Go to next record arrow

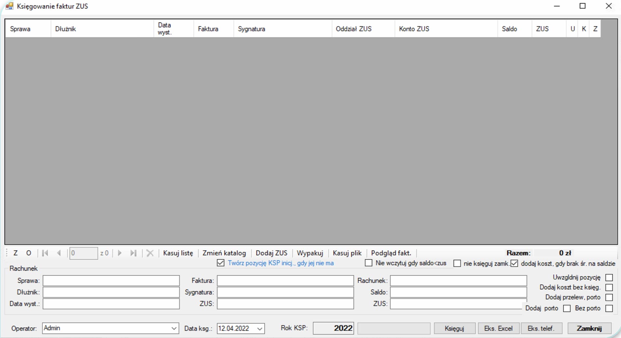(x=120, y=253)
